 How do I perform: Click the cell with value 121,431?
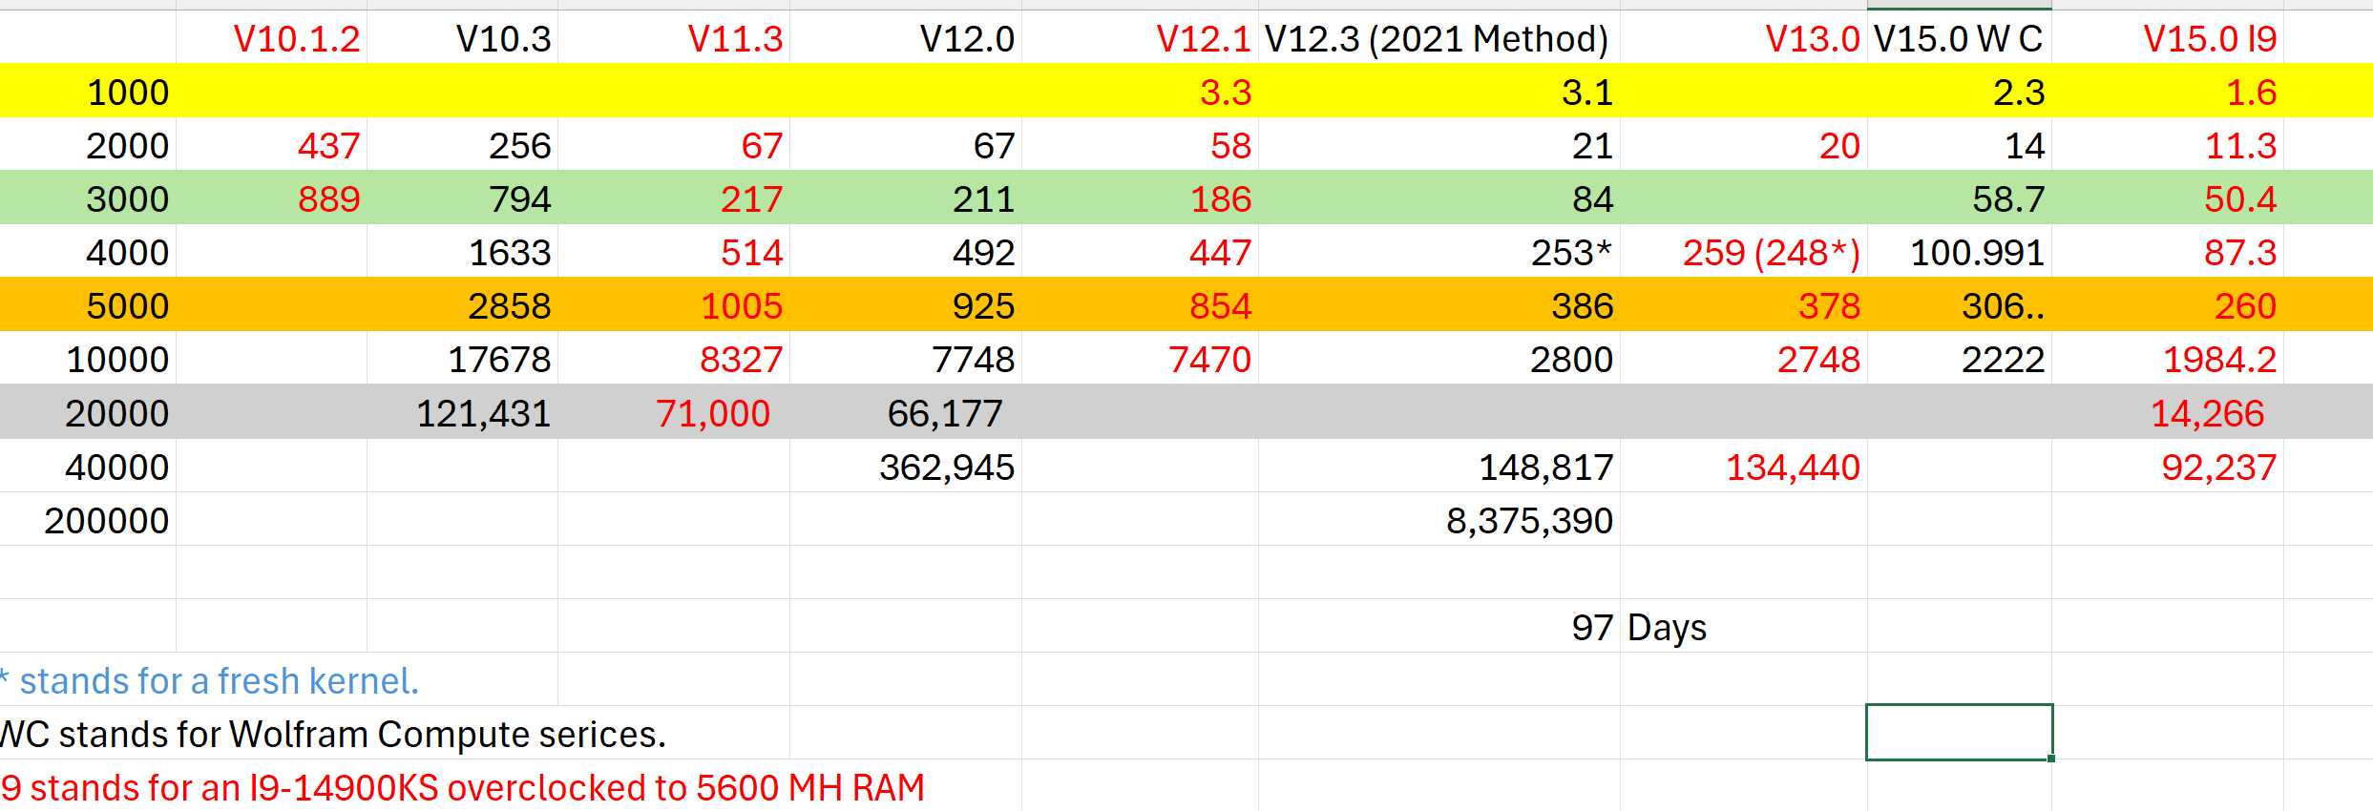(x=463, y=413)
